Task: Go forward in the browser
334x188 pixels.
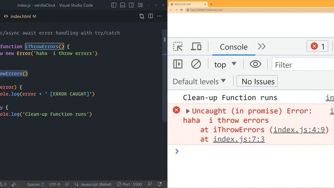Action: coord(176,10)
